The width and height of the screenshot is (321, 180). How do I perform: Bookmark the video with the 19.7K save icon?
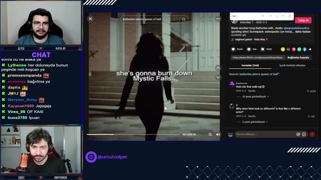[x=263, y=49]
